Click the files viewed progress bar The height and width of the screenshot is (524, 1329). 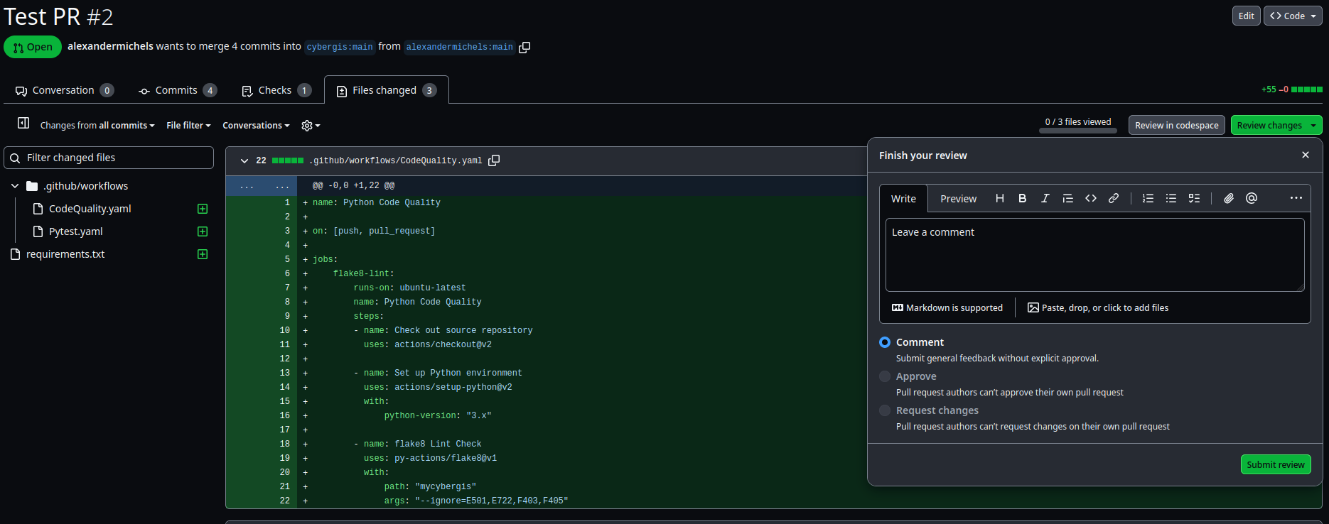pyautogui.click(x=1078, y=131)
